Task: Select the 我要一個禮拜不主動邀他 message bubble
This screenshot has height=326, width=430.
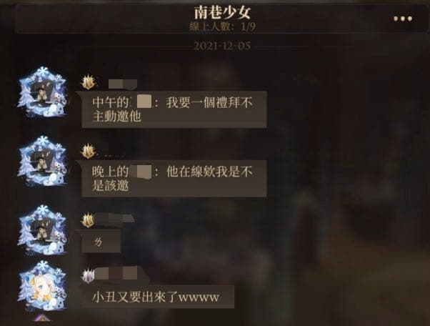Action: point(174,110)
